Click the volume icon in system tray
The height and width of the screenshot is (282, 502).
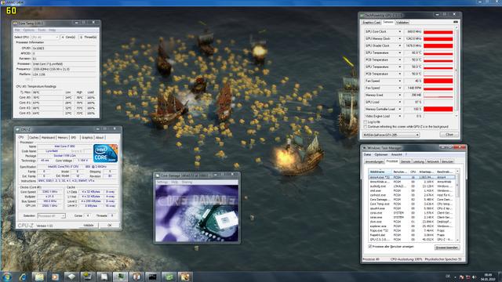click(x=474, y=277)
